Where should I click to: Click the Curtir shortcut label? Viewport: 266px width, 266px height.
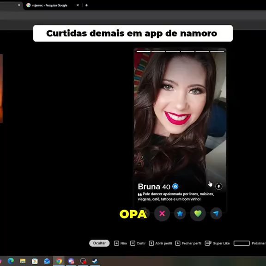point(141,243)
